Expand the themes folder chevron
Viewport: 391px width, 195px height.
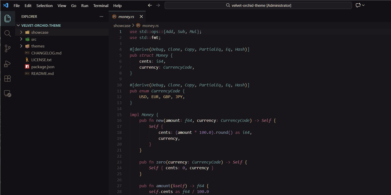click(x=21, y=46)
